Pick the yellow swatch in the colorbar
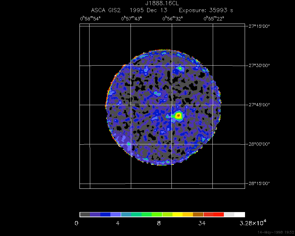295x236 pixels. pos(177,214)
